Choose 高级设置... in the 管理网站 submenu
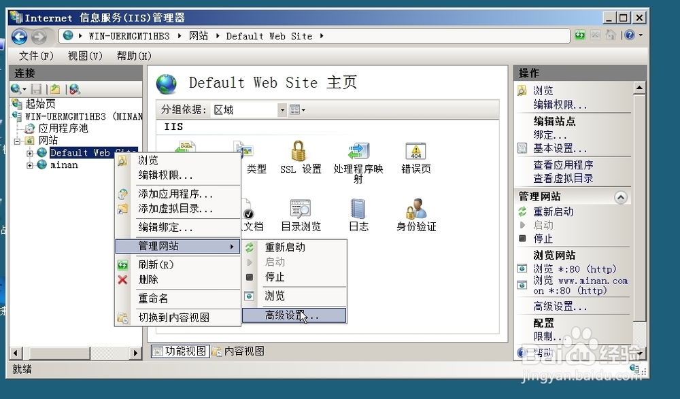Screen dimensions: 680x399 coord(294,315)
